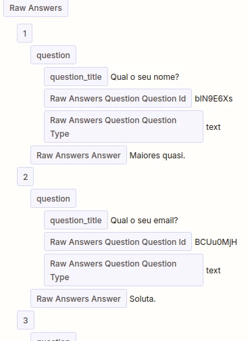
Task: Click the question tag under item 2
Action: coord(53,198)
